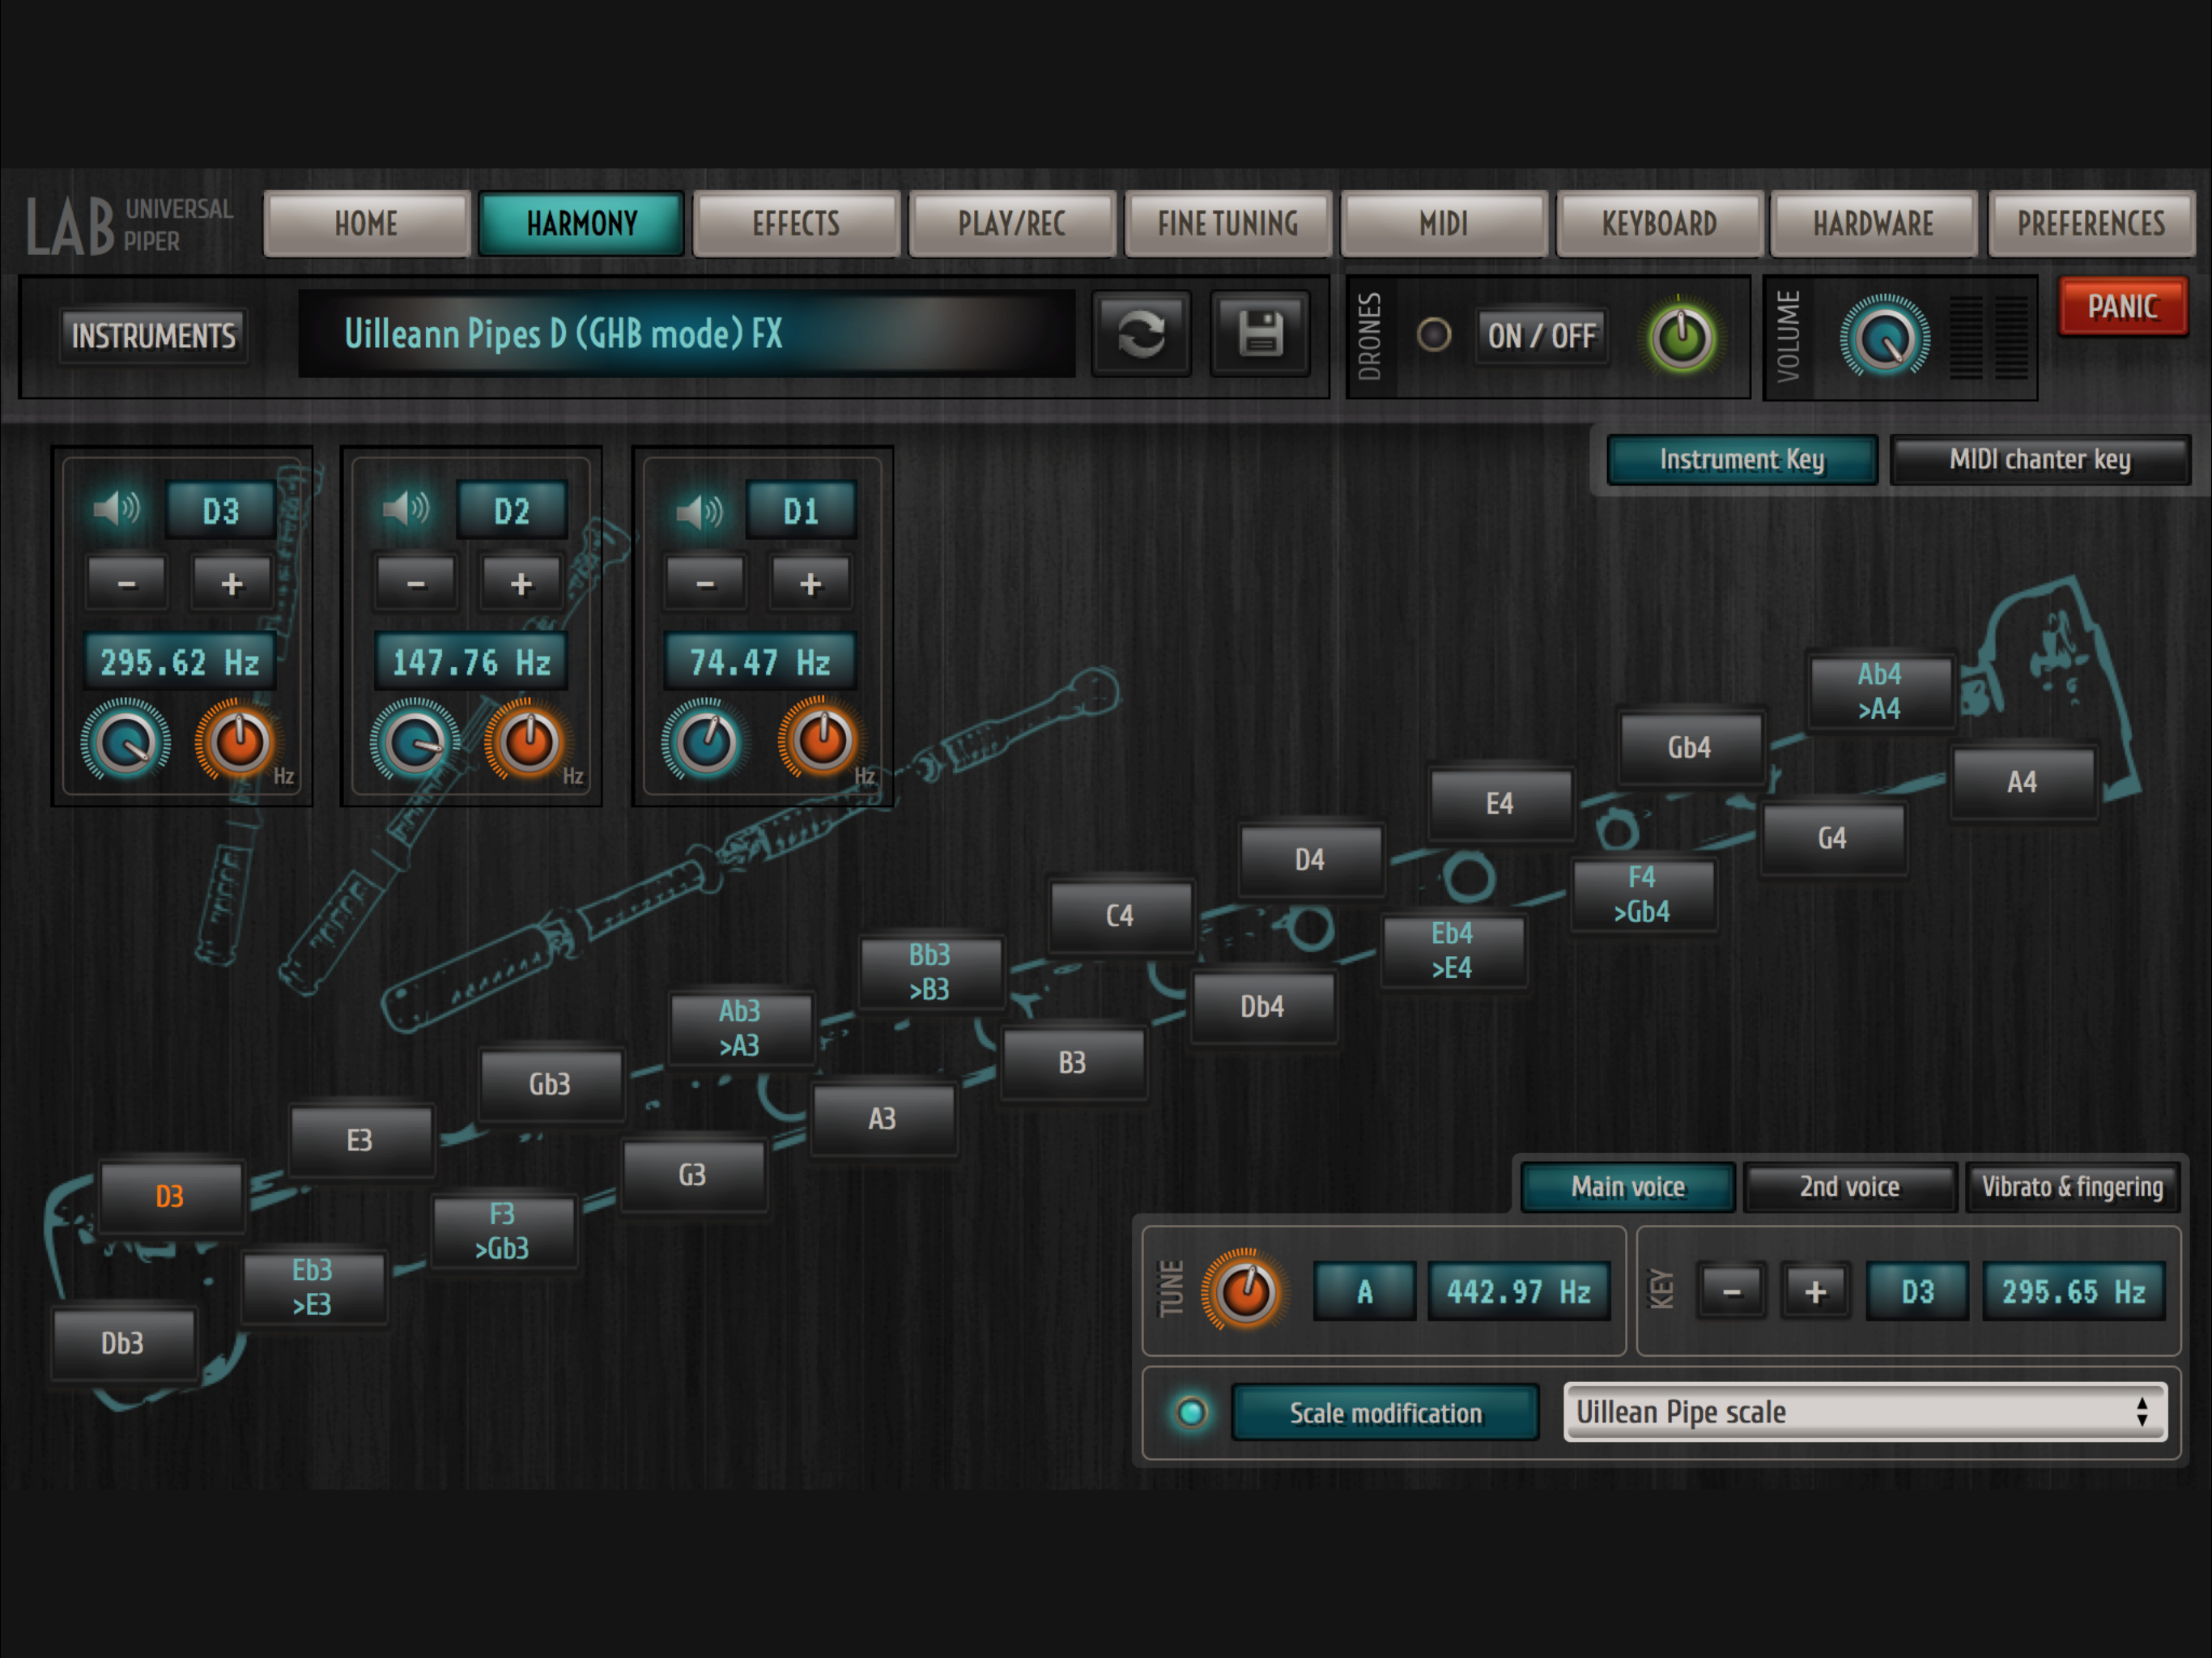Click the Eb3 >E3 note pad
The width and height of the screenshot is (2212, 1658).
coord(312,1287)
